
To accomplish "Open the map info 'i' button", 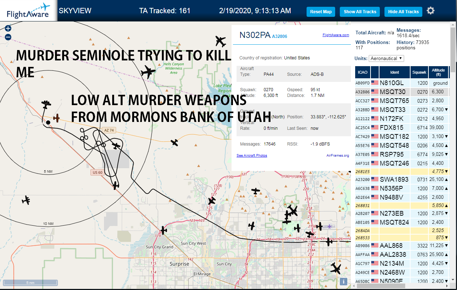I will 343,281.
